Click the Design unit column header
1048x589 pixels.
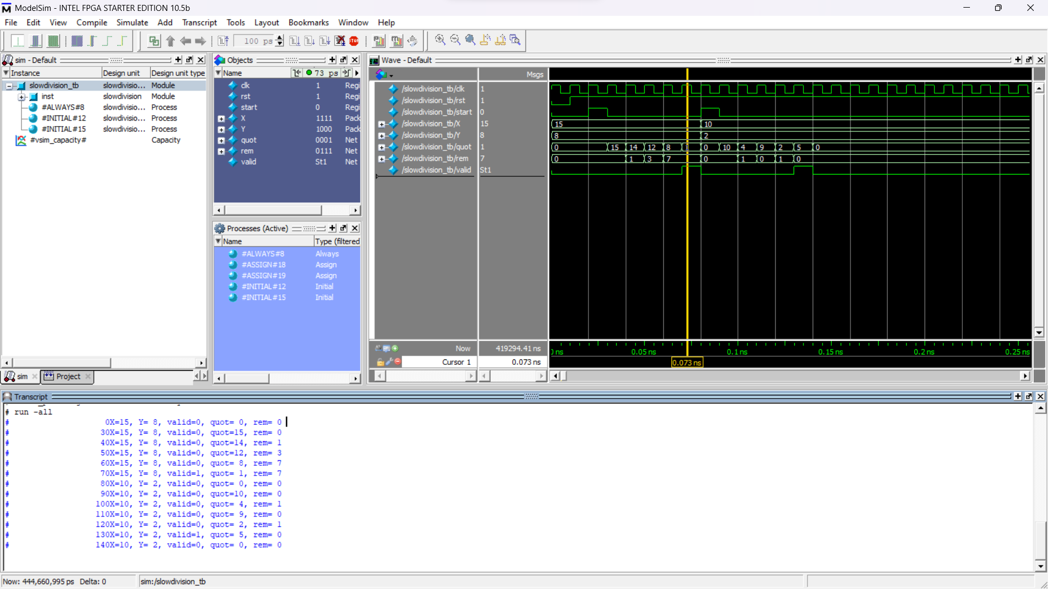(121, 73)
